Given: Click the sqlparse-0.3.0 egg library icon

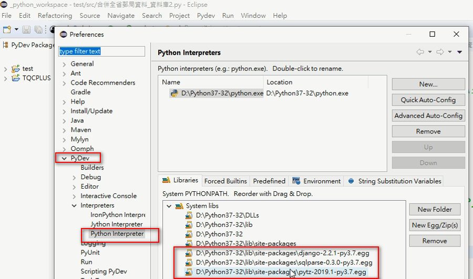Looking at the screenshot, I should click(189, 262).
